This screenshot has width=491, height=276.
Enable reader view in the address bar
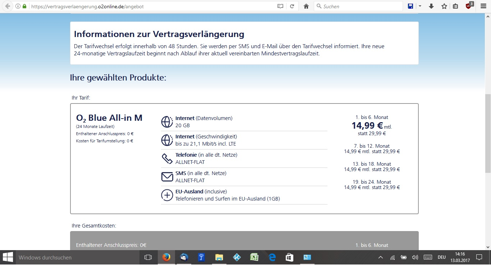click(x=280, y=6)
